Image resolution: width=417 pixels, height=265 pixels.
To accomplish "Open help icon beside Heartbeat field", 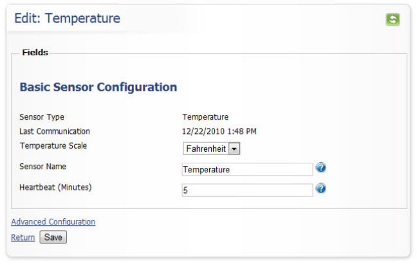I will pyautogui.click(x=321, y=188).
